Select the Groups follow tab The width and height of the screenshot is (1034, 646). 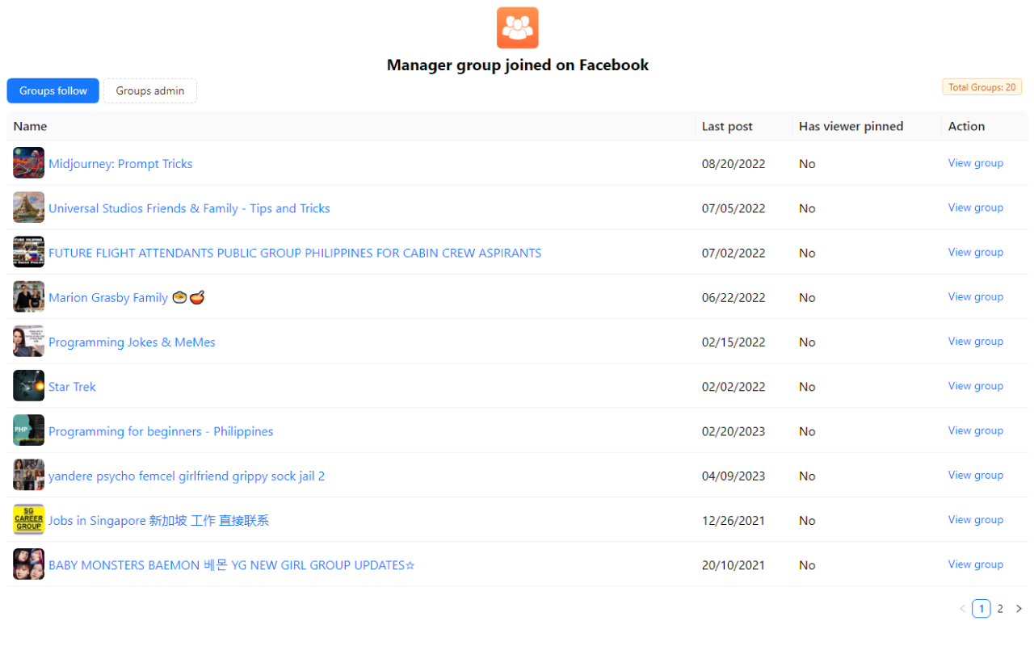click(x=53, y=90)
